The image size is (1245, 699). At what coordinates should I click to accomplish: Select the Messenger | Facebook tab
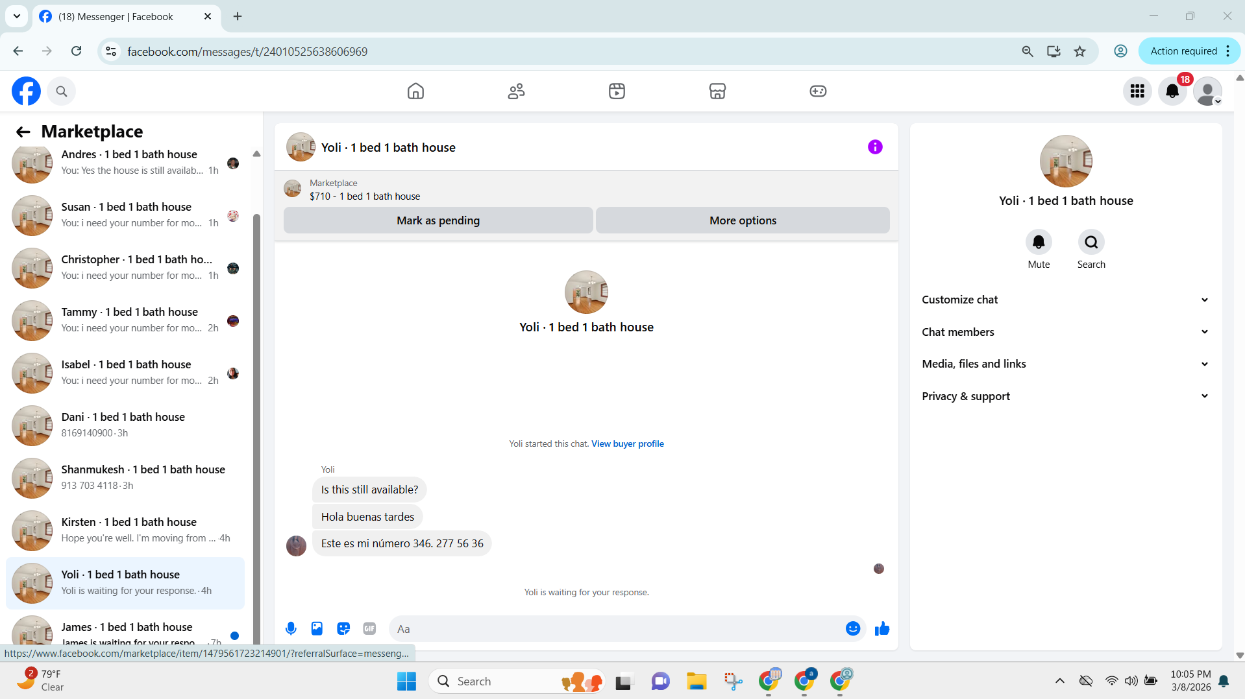click(126, 16)
